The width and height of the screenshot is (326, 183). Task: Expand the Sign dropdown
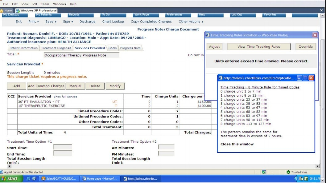(68, 22)
